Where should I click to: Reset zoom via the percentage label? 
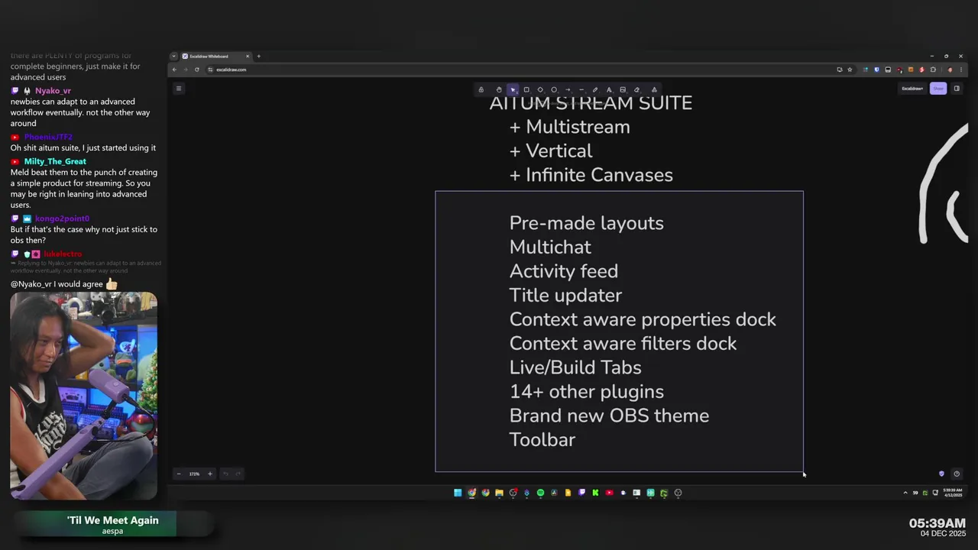[194, 474]
